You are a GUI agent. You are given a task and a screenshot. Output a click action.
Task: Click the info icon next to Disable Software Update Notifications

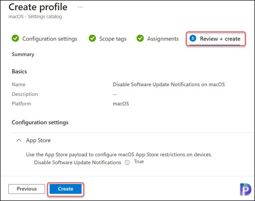pos(127,162)
